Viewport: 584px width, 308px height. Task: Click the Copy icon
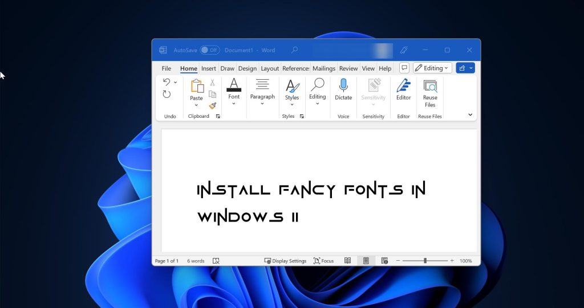tap(213, 94)
